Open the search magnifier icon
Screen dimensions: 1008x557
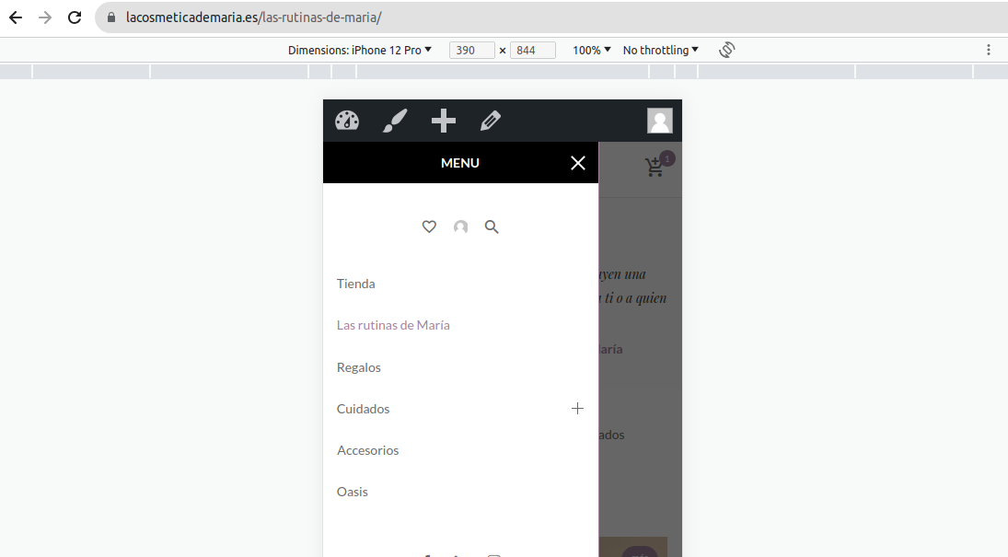pyautogui.click(x=492, y=226)
